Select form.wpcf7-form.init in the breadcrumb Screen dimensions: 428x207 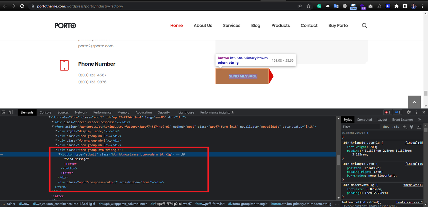(x=210, y=204)
